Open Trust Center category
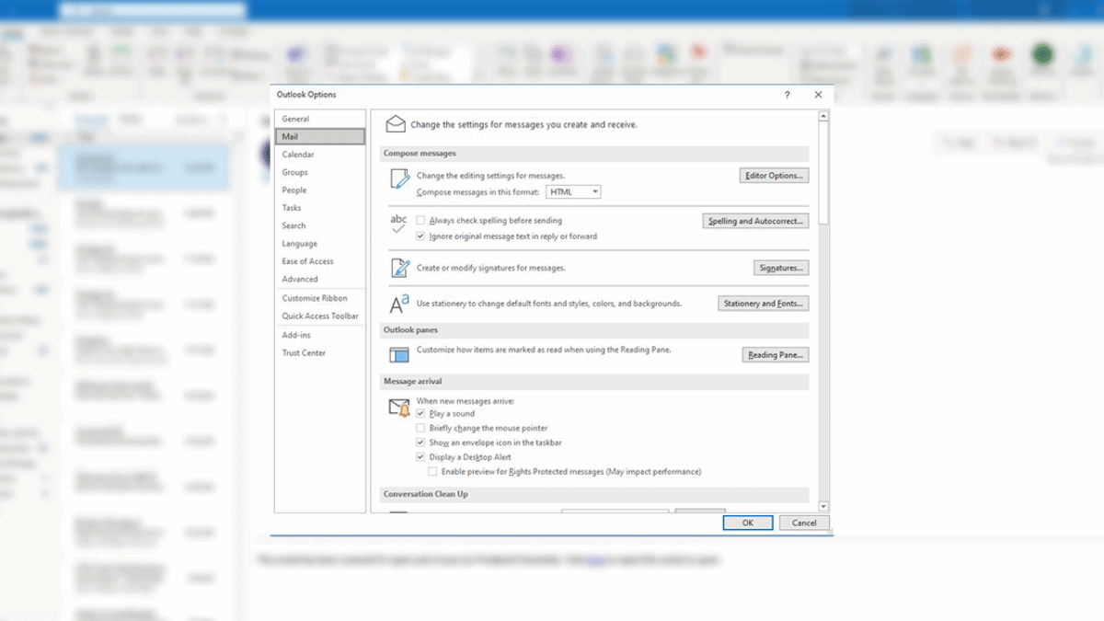 [319, 353]
